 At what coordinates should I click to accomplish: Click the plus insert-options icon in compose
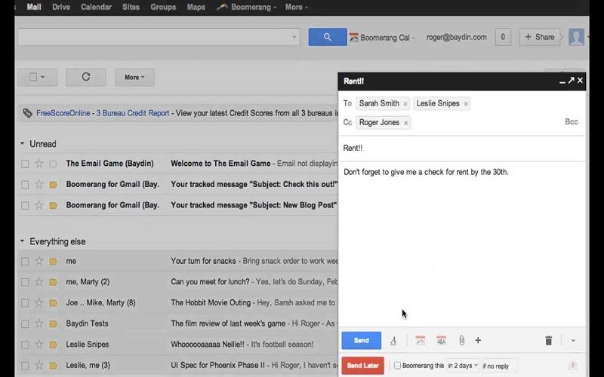[478, 340]
